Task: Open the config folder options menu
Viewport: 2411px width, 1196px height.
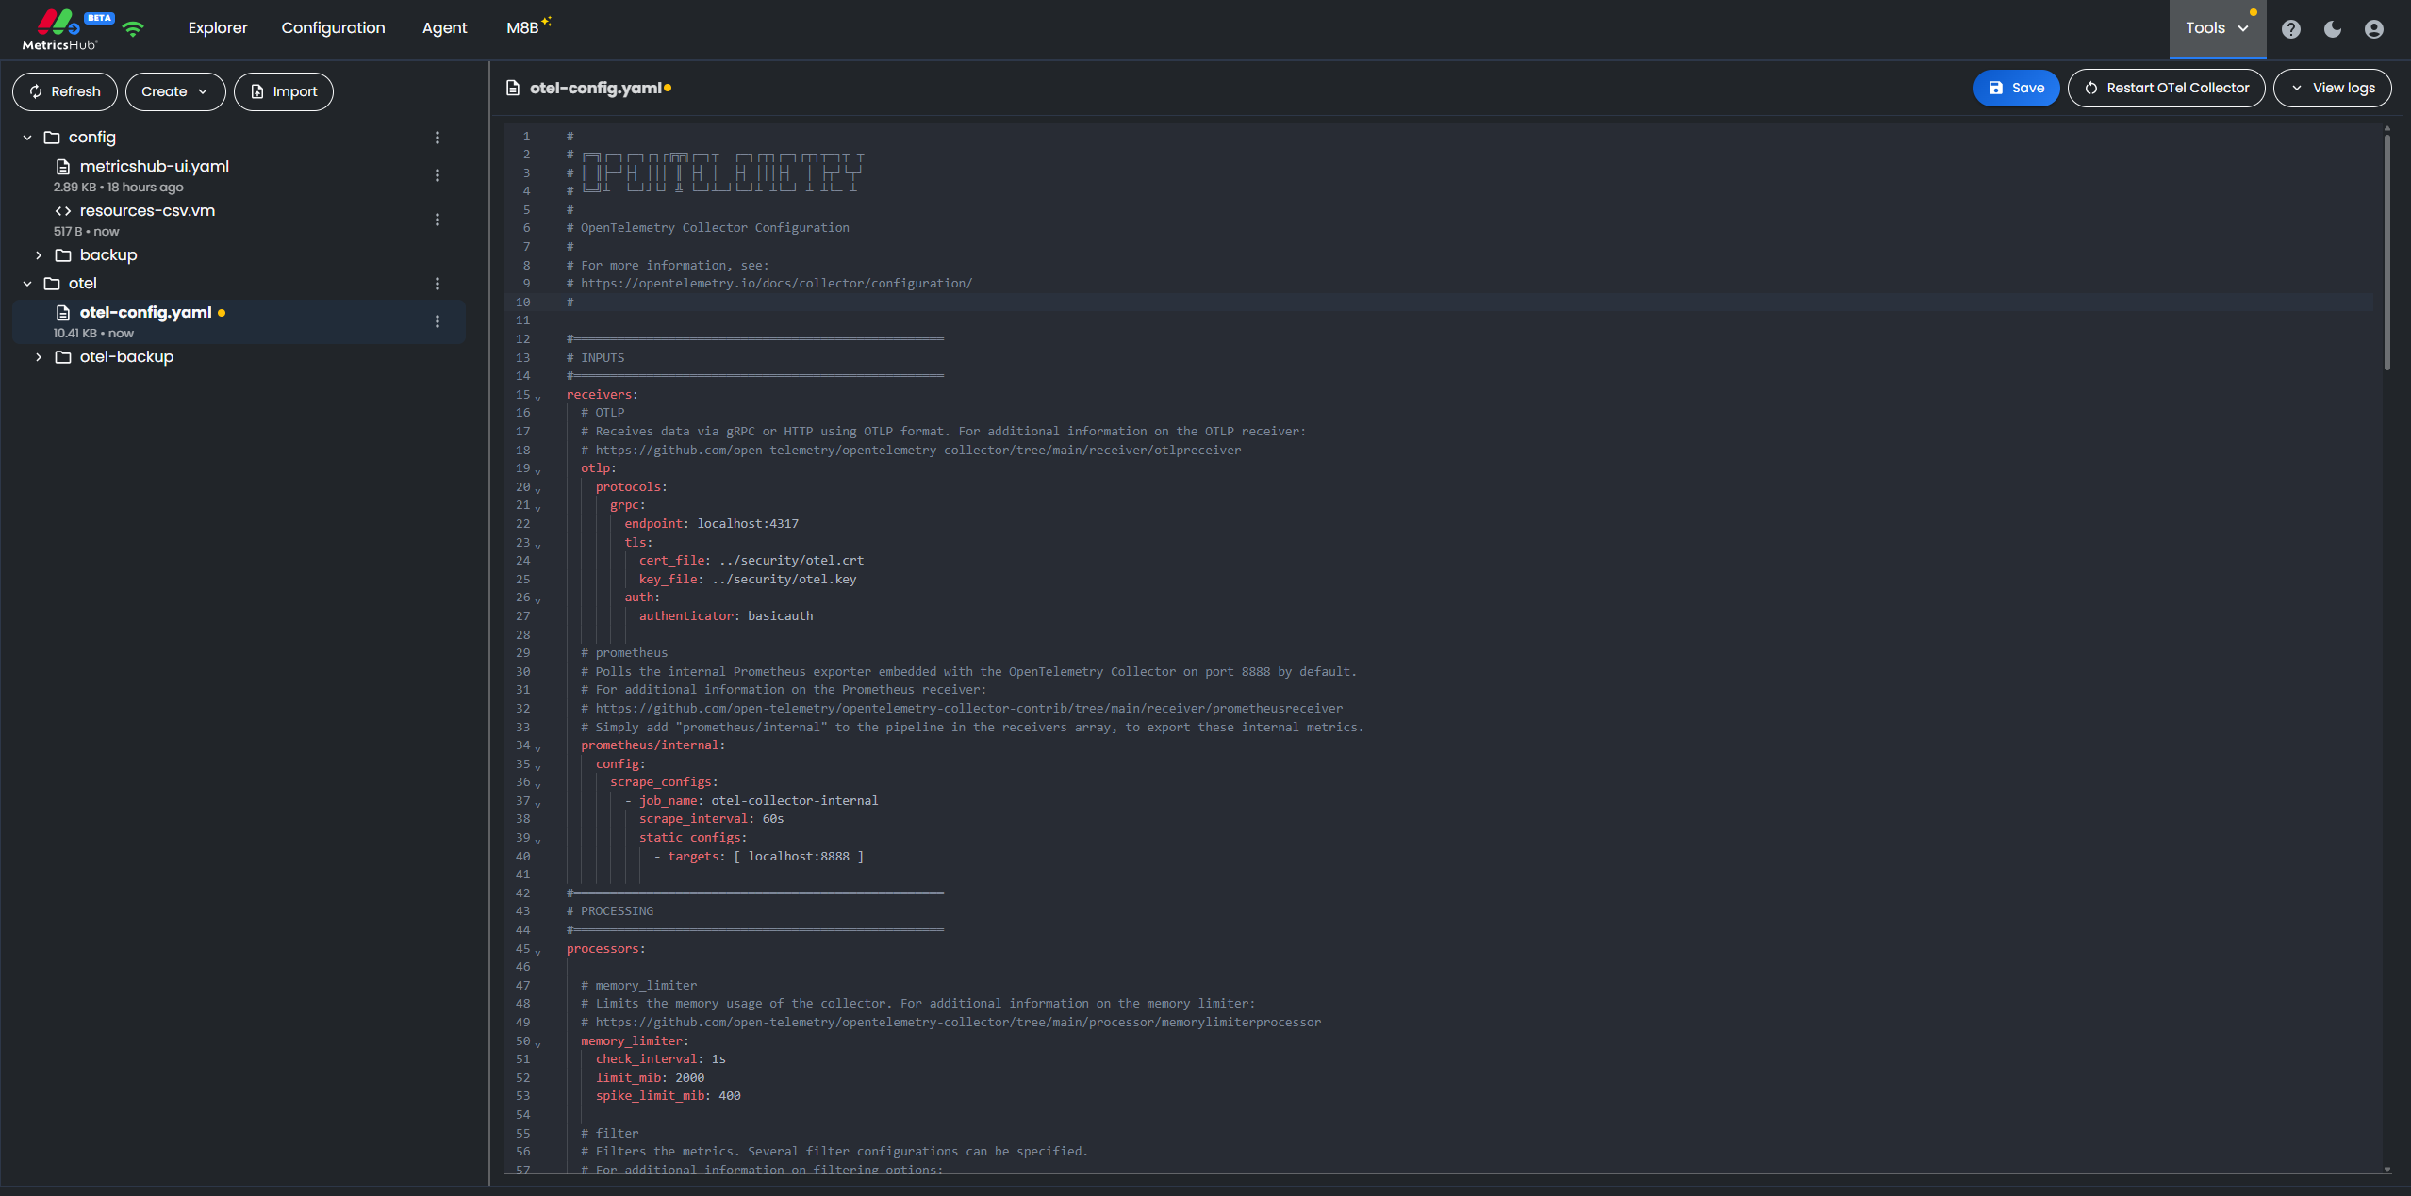Action: click(x=438, y=138)
